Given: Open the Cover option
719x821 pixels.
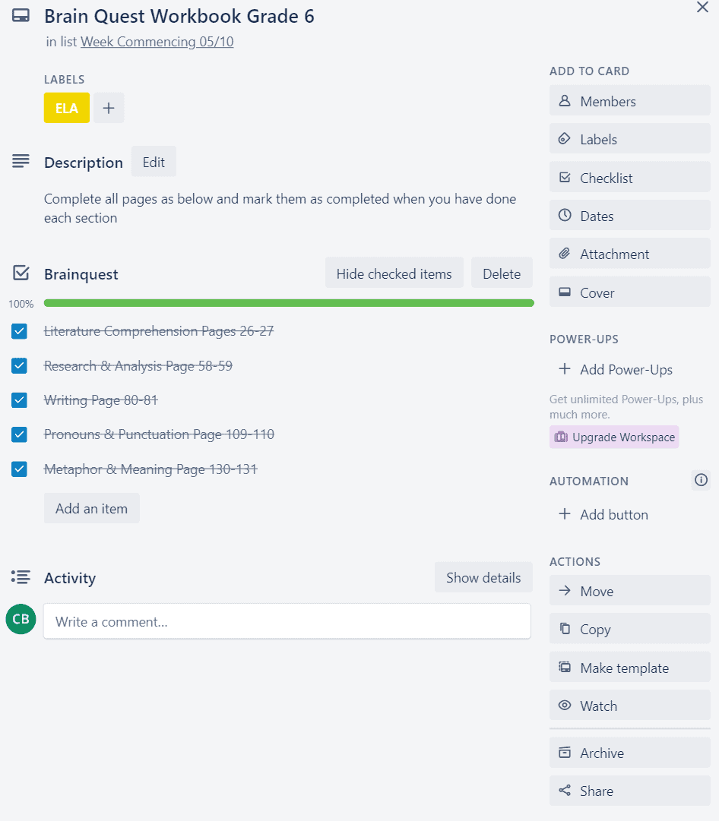Looking at the screenshot, I should click(x=630, y=292).
